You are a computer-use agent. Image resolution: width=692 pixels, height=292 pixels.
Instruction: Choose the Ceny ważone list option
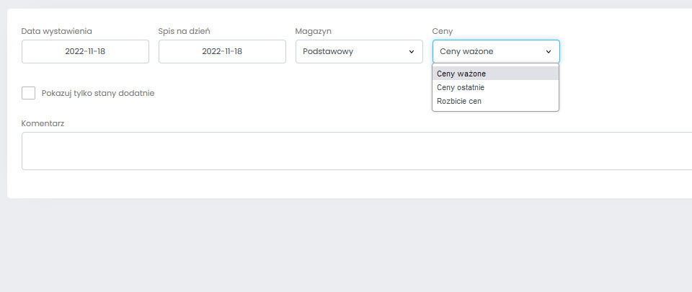click(496, 74)
